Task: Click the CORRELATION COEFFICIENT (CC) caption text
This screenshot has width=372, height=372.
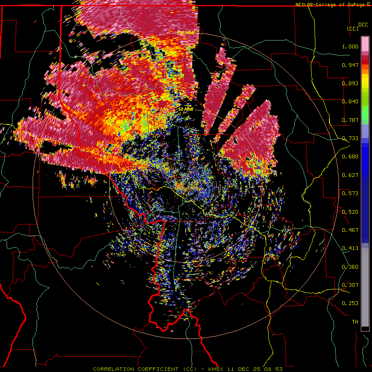Action: pyautogui.click(x=145, y=369)
